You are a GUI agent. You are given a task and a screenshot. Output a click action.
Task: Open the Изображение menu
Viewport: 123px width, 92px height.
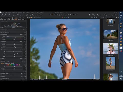tap(14, 12)
